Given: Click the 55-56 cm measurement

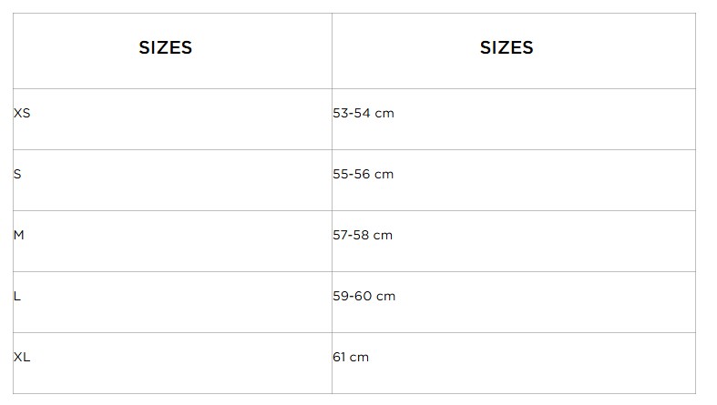Looking at the screenshot, I should pos(364,174).
